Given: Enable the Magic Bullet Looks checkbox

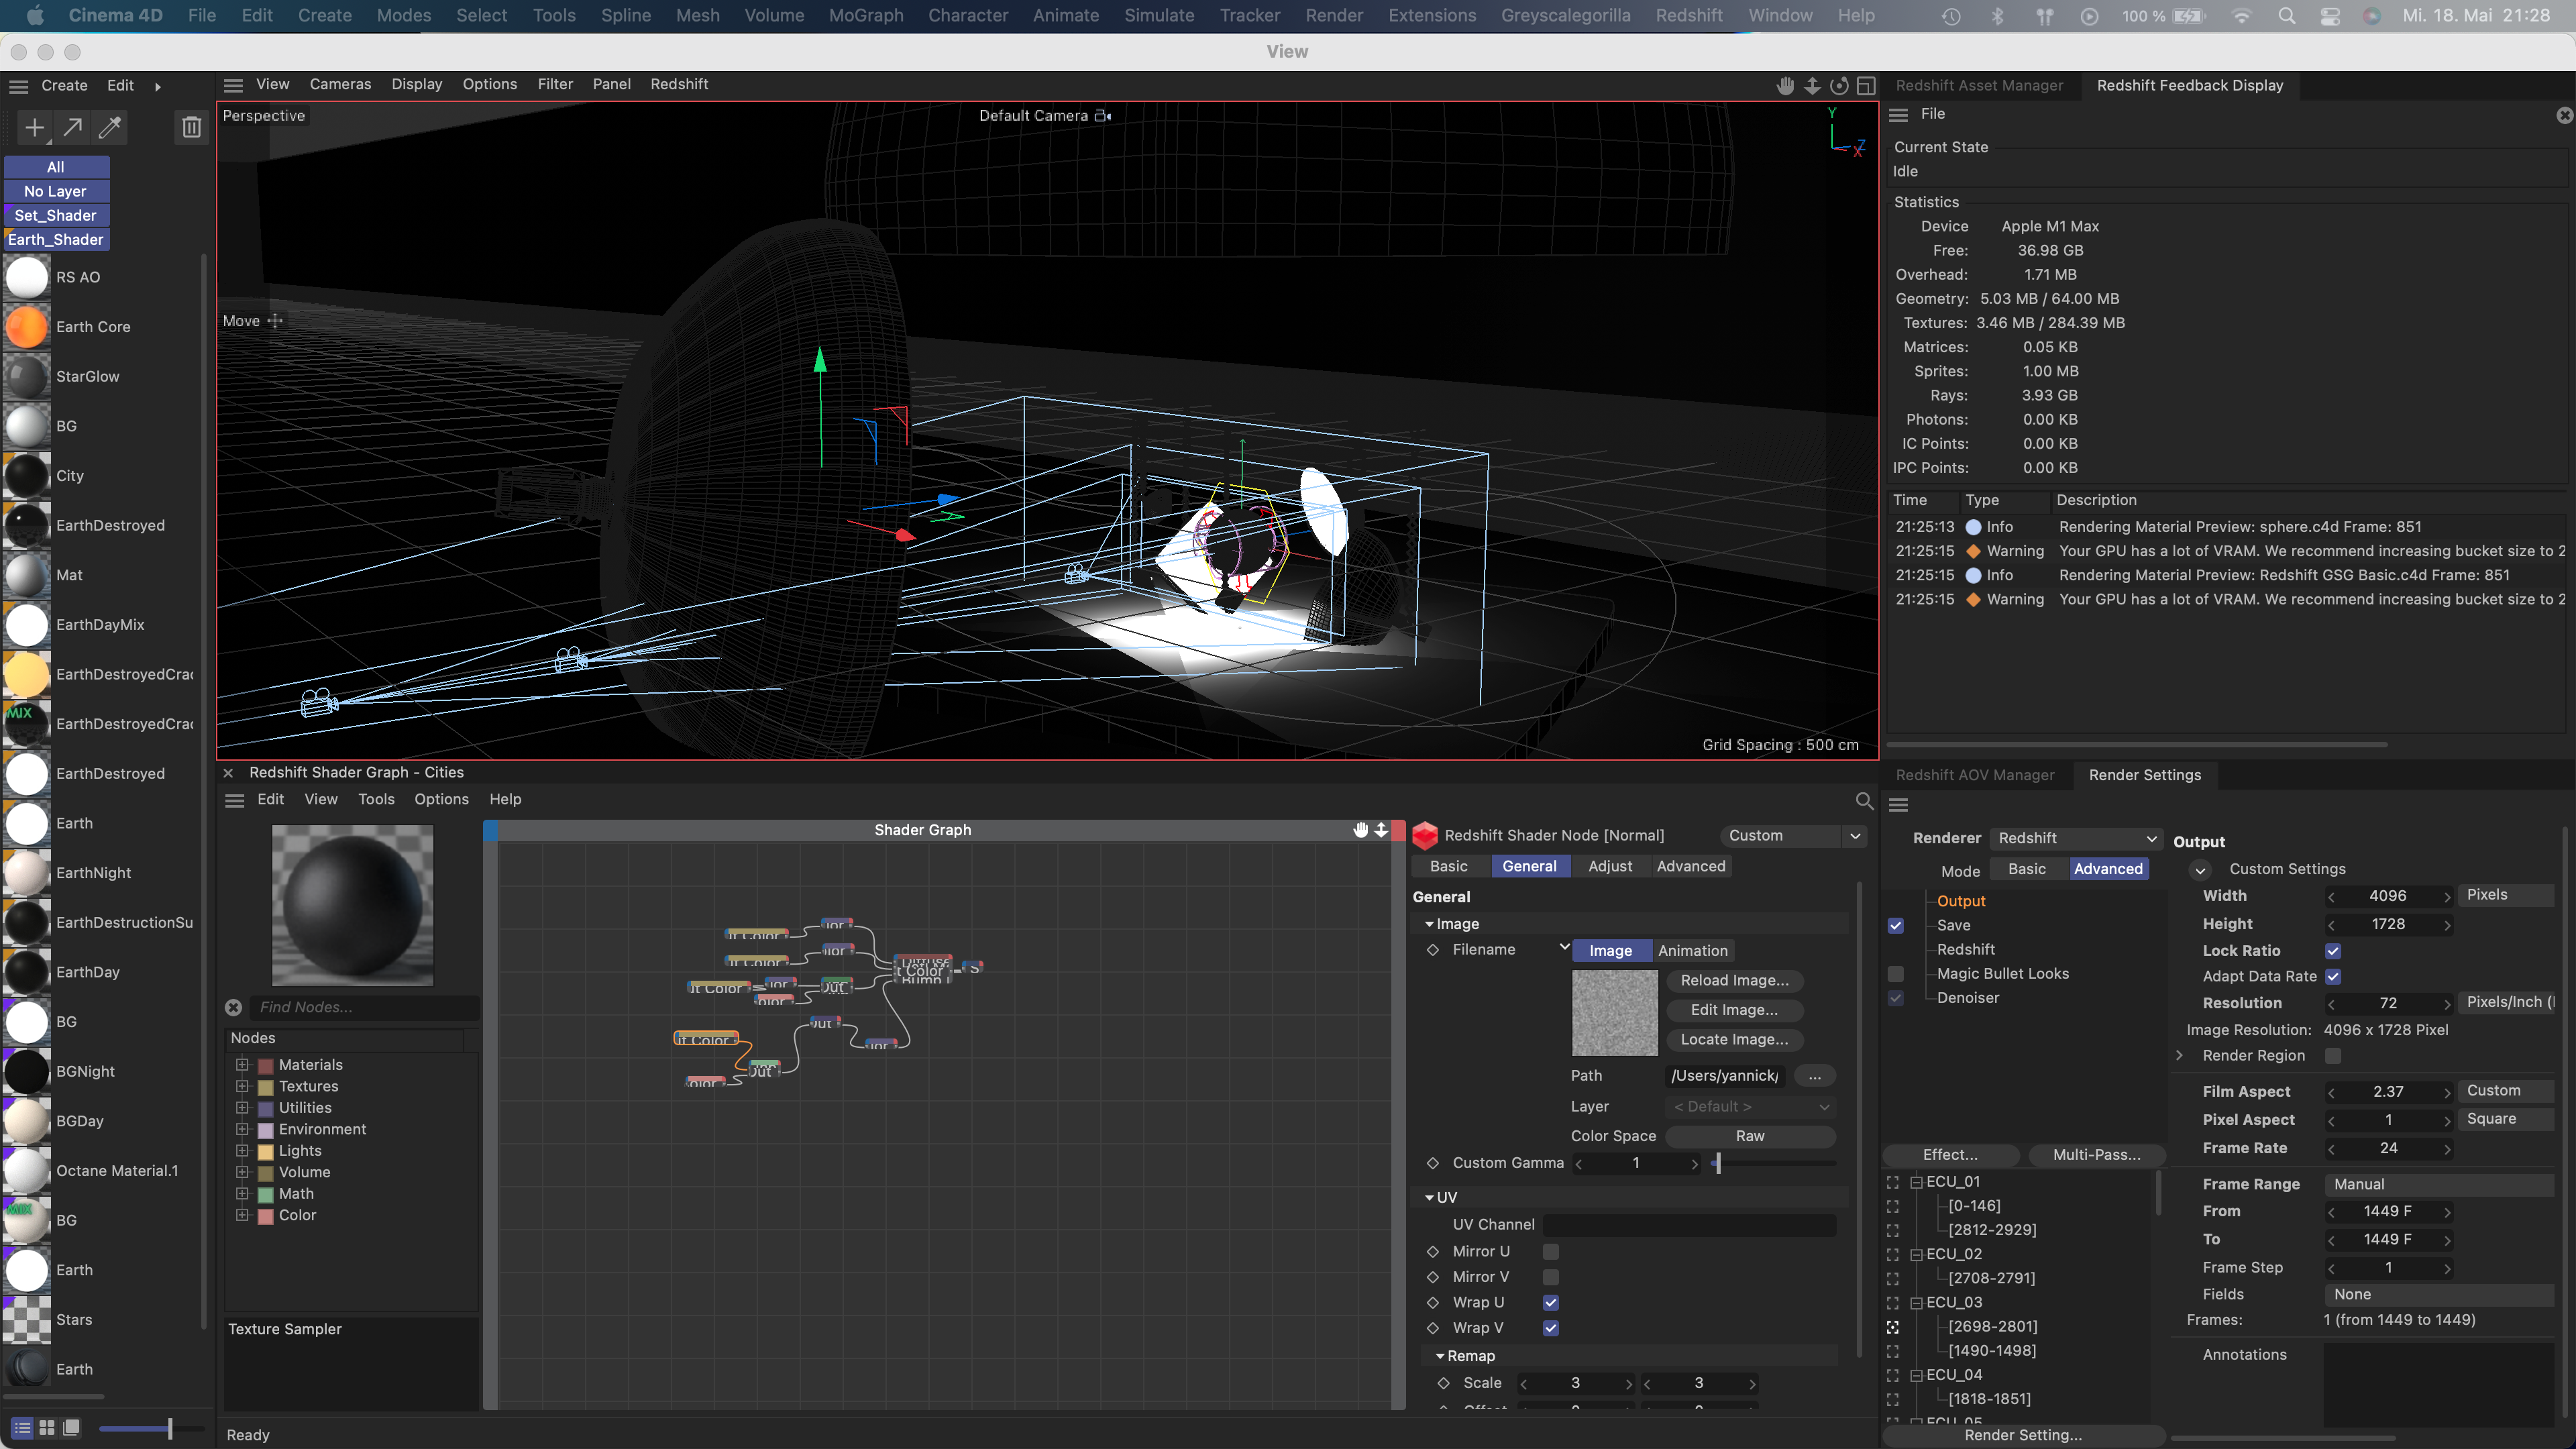Looking at the screenshot, I should click(x=1896, y=974).
